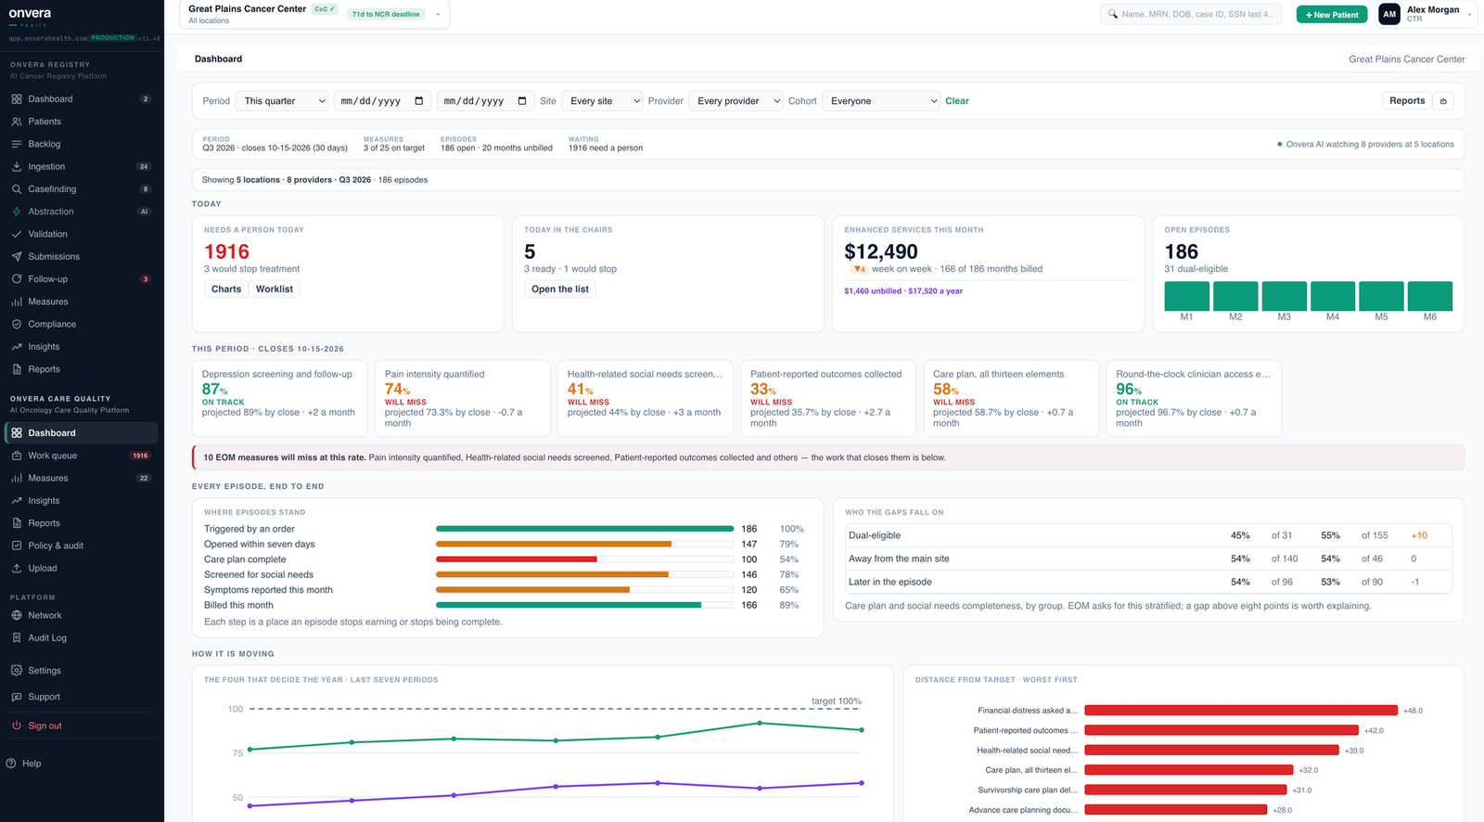Open the 'Every site' Site dropdown
The width and height of the screenshot is (1484, 822).
[x=603, y=101]
